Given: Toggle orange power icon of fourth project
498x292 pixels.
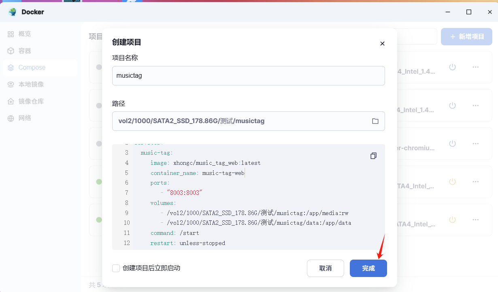Looking at the screenshot, I should tap(452, 182).
